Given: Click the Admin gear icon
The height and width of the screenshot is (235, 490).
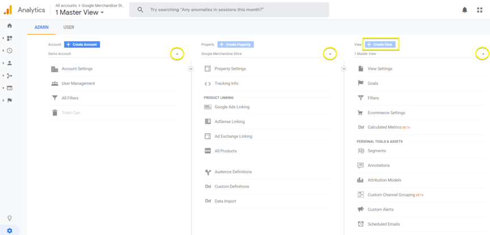Looking at the screenshot, I should pyautogui.click(x=10, y=230).
